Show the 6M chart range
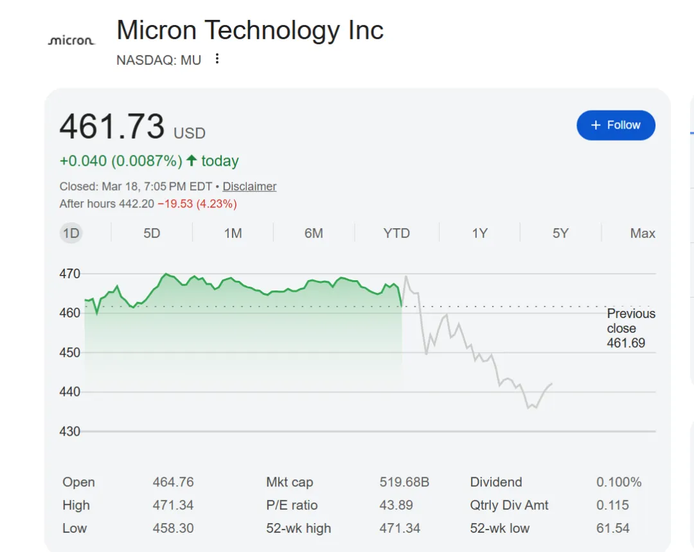Image resolution: width=694 pixels, height=552 pixels. coord(314,233)
